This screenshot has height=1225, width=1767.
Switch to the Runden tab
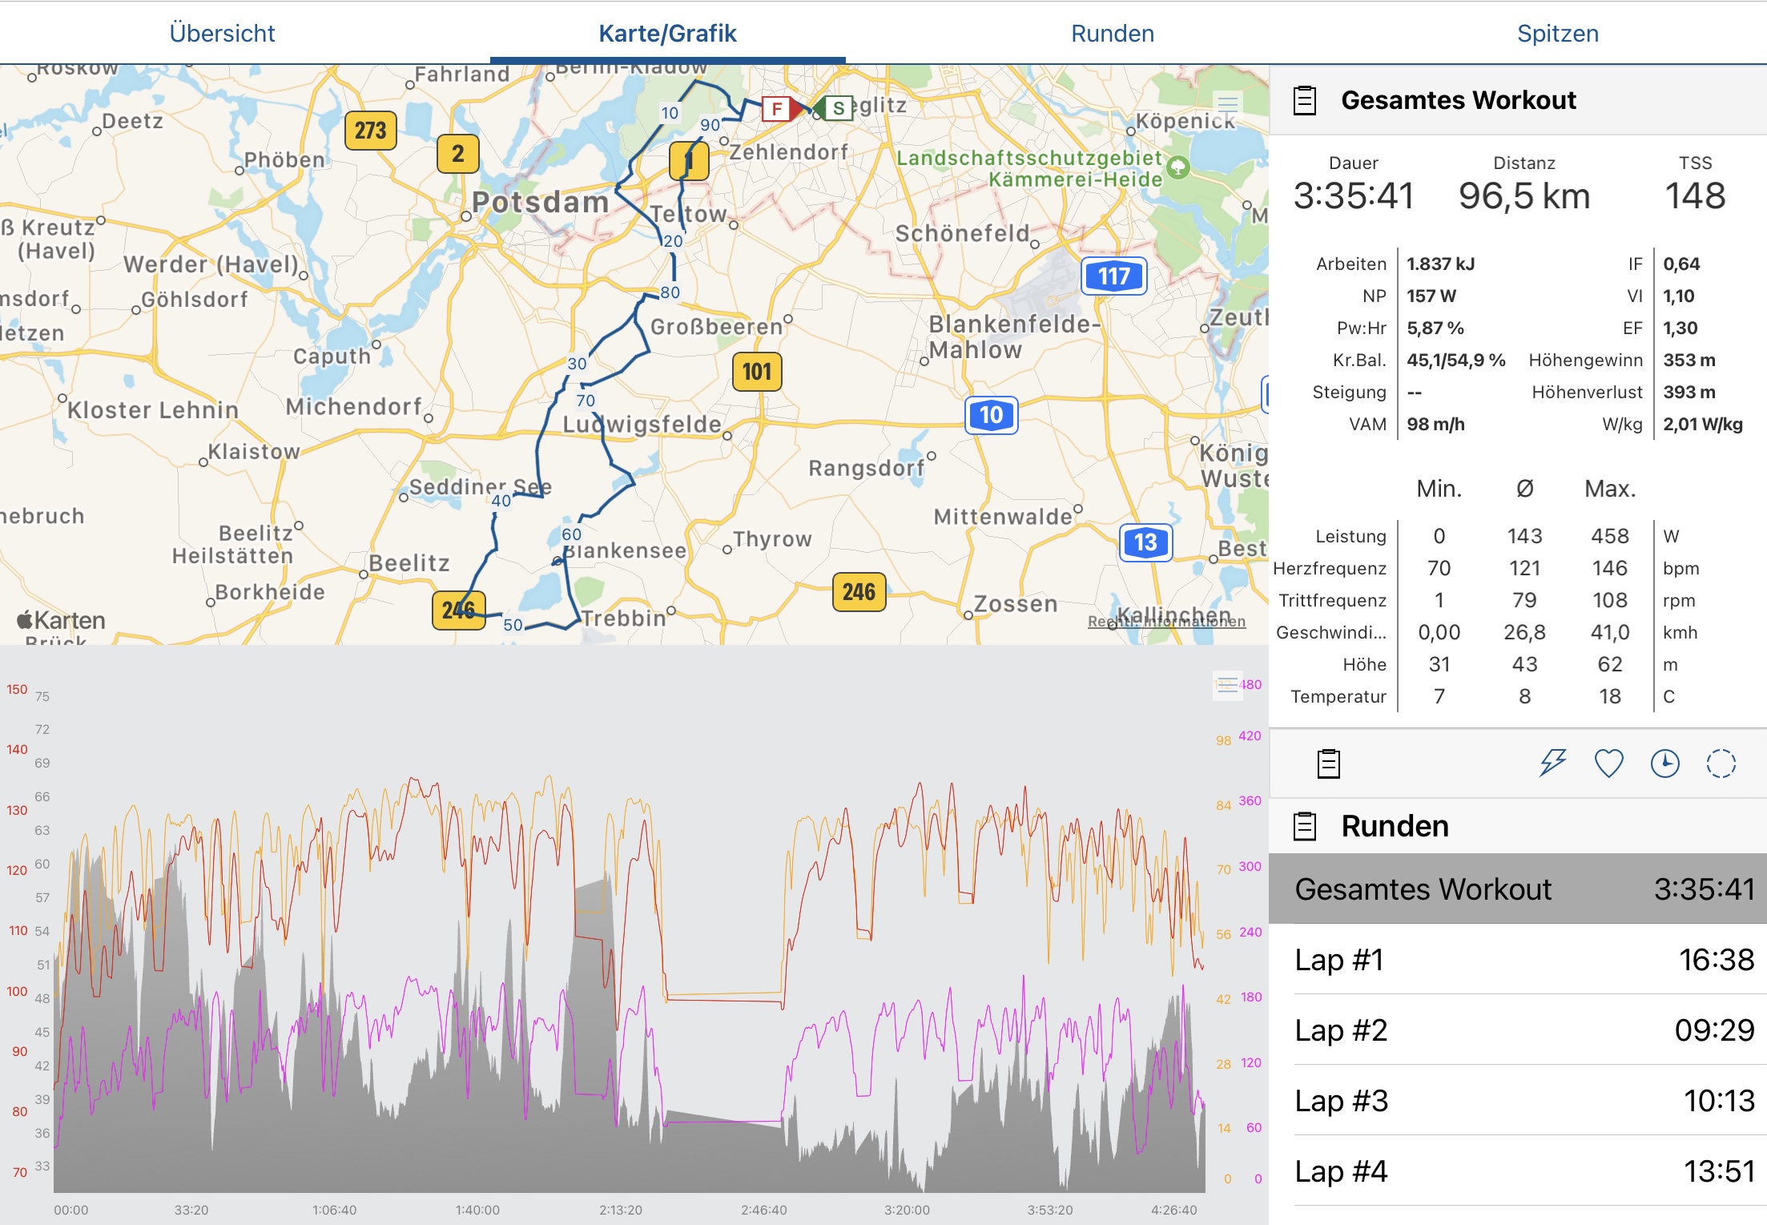coord(1112,33)
